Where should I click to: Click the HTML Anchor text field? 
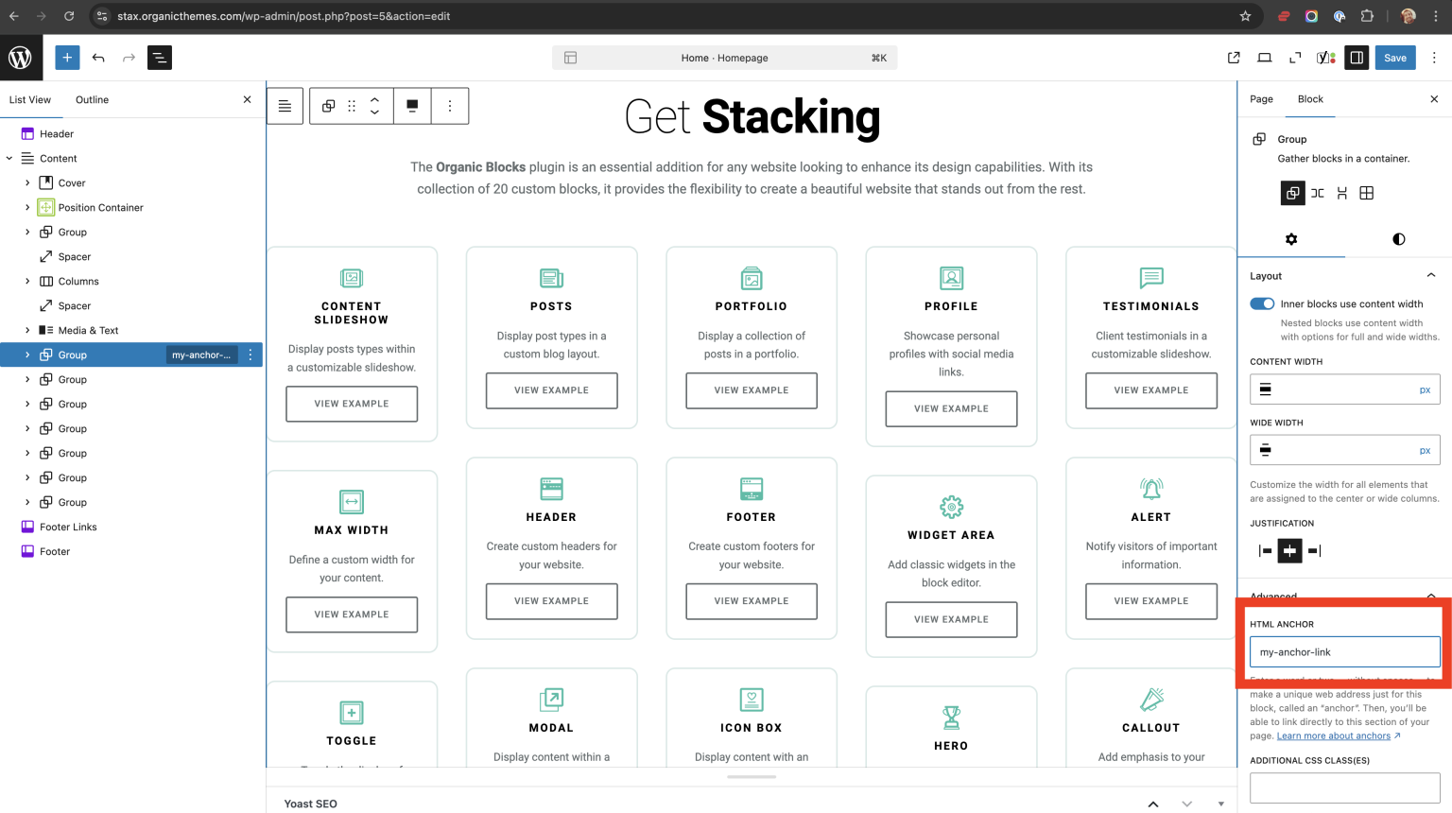click(1344, 652)
